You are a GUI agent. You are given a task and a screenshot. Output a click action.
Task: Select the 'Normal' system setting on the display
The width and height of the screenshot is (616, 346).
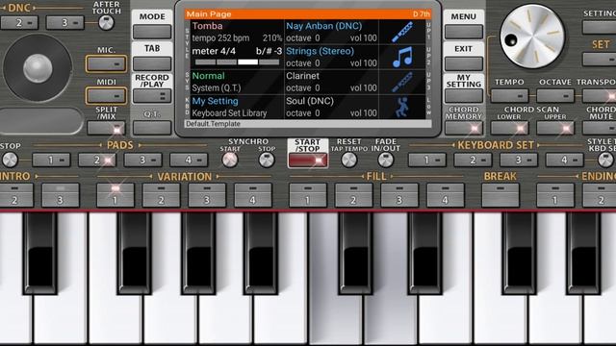point(208,76)
